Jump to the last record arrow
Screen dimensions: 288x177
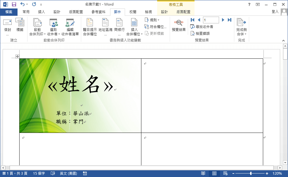(229, 20)
